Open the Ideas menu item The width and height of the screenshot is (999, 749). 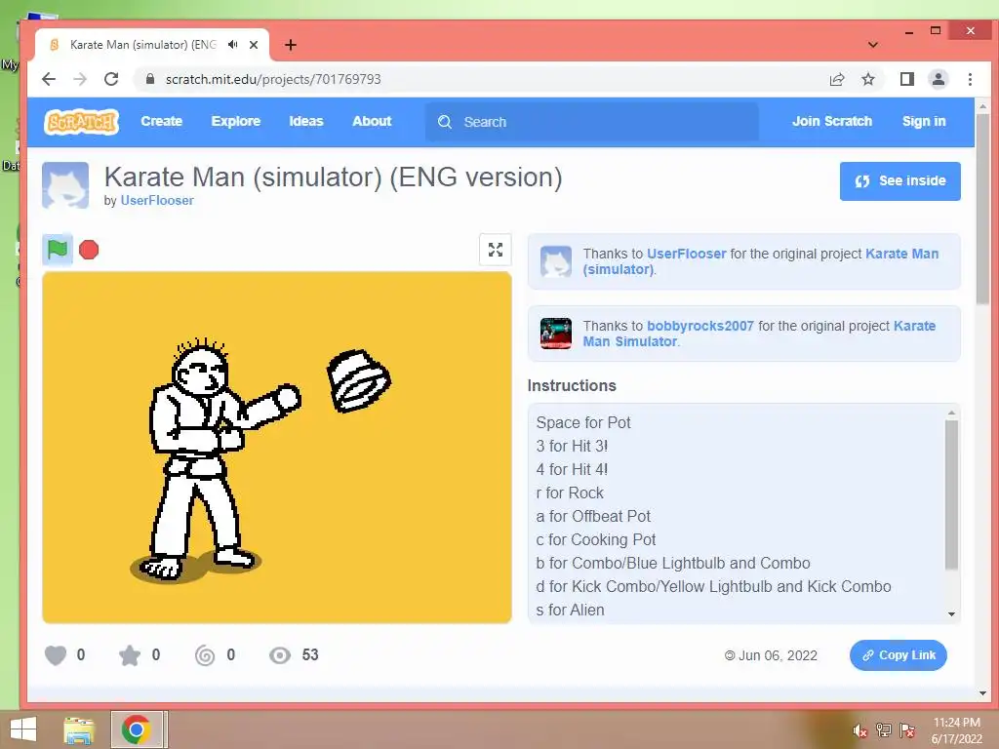(x=305, y=121)
